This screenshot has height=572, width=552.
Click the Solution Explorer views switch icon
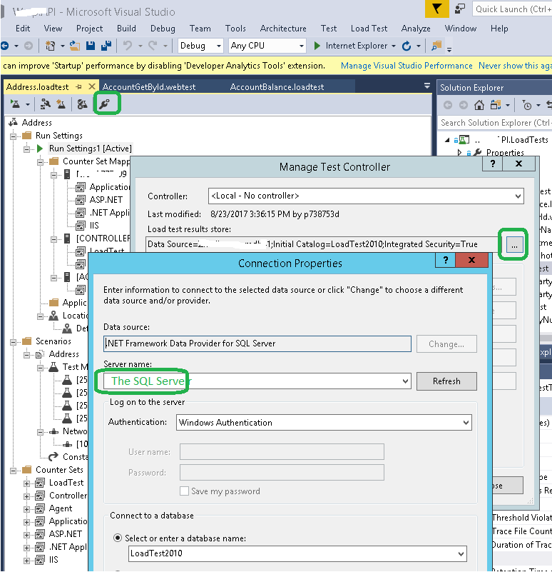point(496,105)
